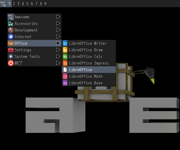Expand the 終了 submenu arrow
This screenshot has width=180, height=150.
pyautogui.click(x=58, y=63)
